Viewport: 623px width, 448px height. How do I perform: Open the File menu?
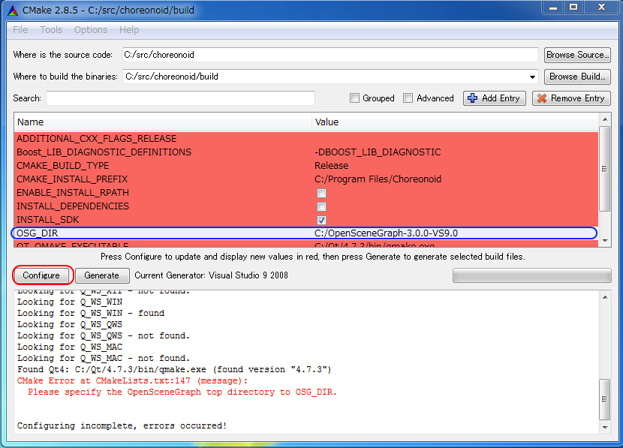point(19,29)
